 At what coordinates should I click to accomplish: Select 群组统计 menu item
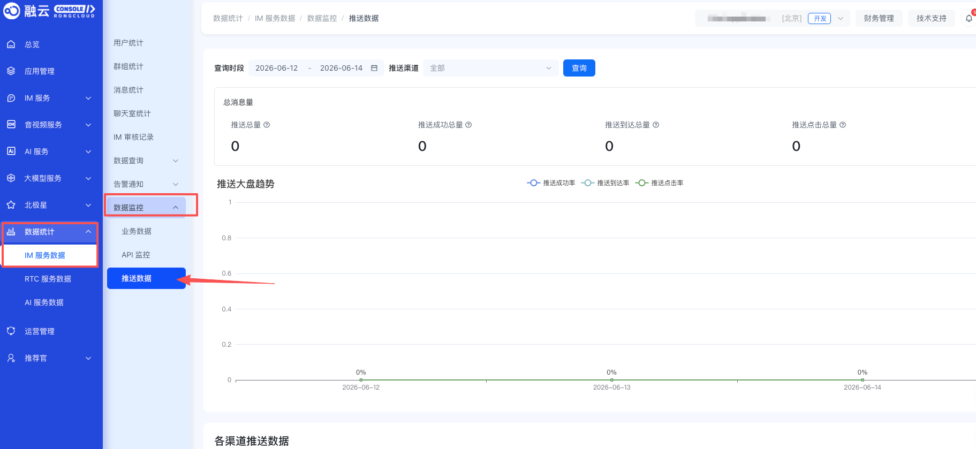128,66
